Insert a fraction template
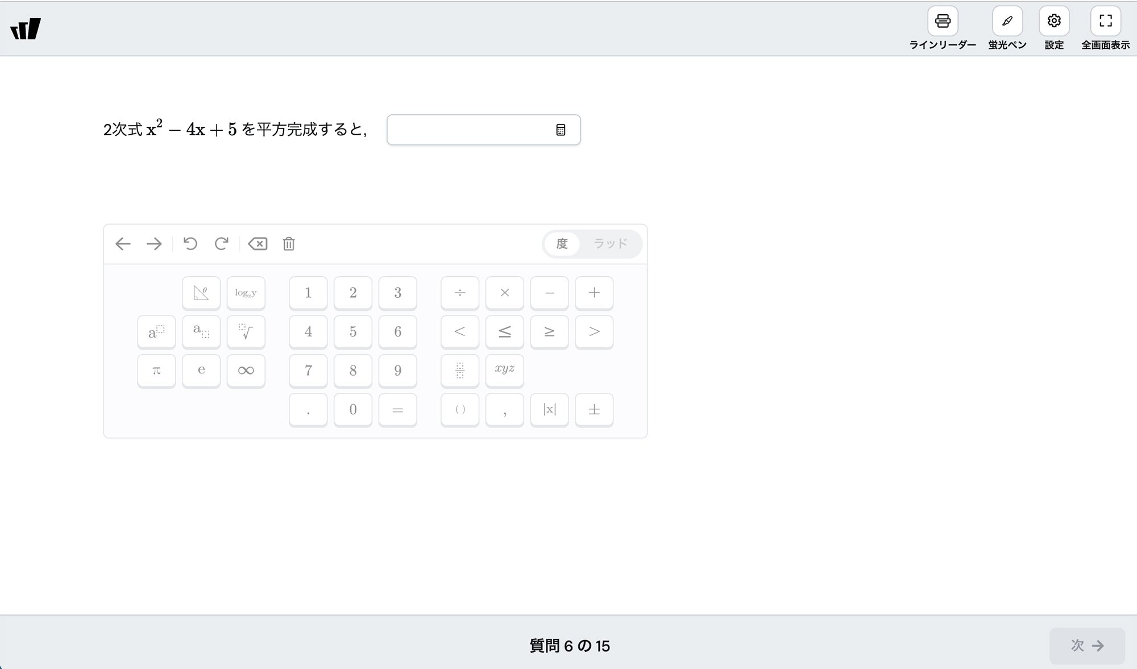 click(460, 370)
